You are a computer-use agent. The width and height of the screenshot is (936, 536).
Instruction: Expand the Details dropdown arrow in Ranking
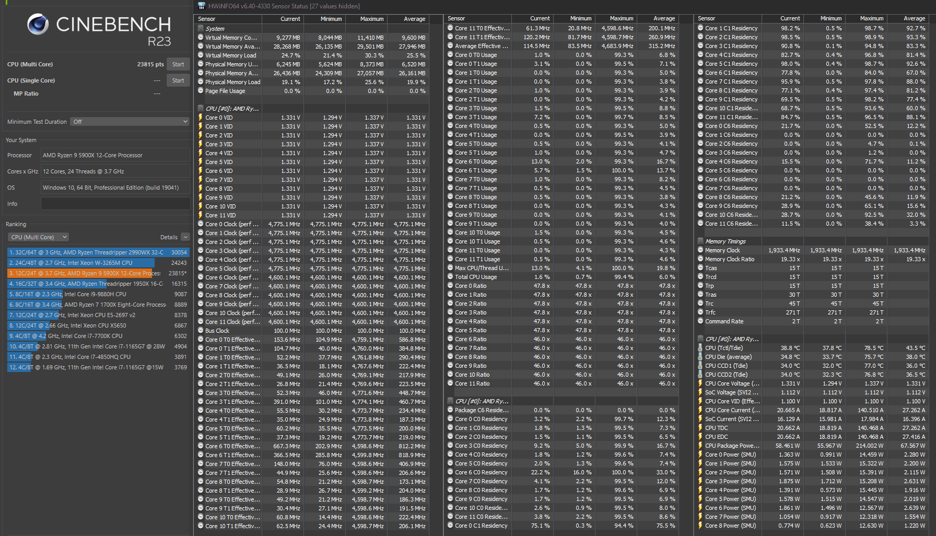pos(185,237)
